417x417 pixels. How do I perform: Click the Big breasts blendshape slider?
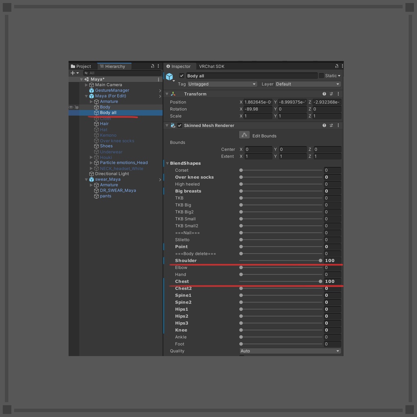click(x=281, y=191)
